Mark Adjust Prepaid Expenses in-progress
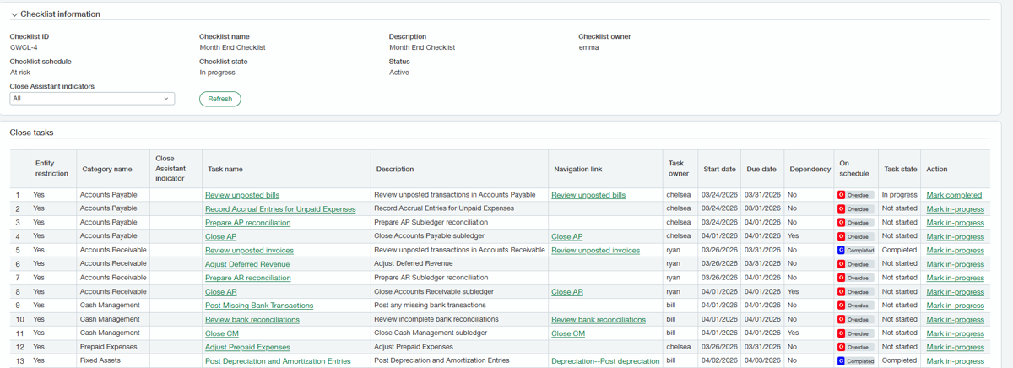Viewport: 1013px width, 368px height. click(x=956, y=347)
